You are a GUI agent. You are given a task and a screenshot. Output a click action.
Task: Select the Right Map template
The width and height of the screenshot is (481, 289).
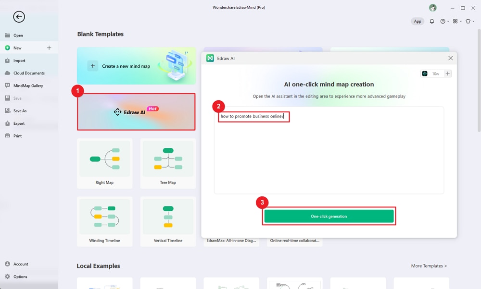tap(104, 164)
